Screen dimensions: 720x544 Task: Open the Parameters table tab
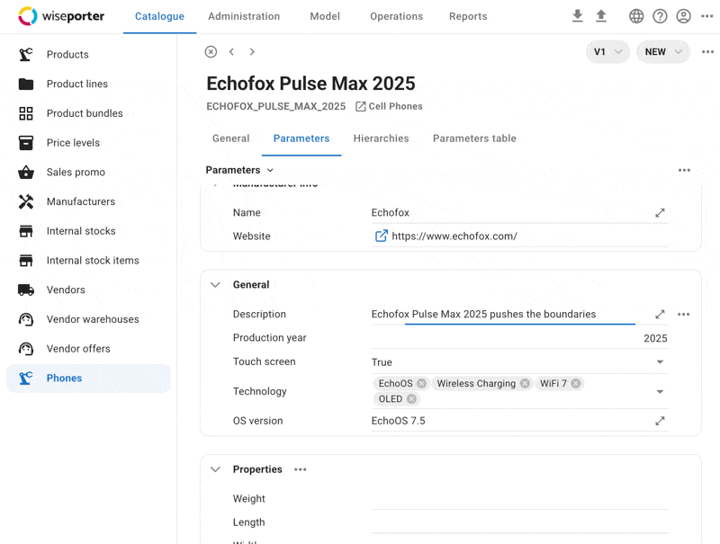tap(474, 138)
